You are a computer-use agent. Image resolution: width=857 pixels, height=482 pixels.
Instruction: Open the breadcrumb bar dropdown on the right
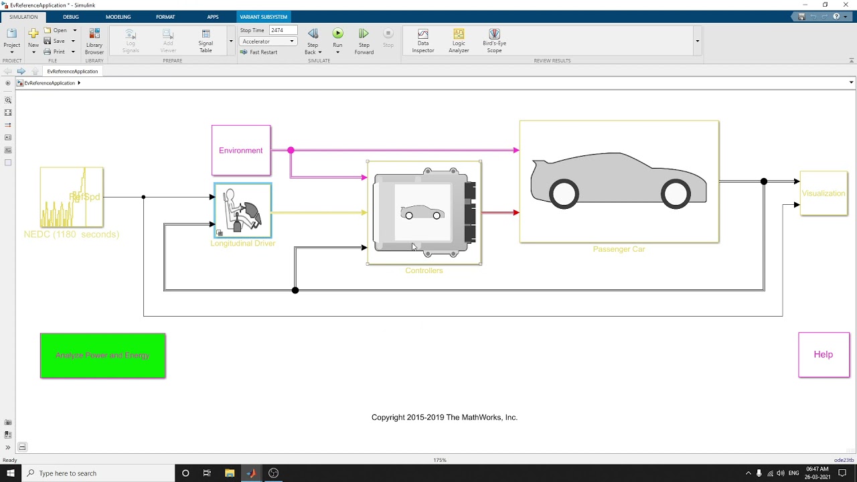coord(851,82)
